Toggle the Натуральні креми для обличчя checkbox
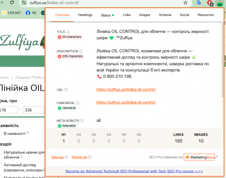Image resolution: width=226 pixels, height=178 pixels. click(x=1, y=152)
